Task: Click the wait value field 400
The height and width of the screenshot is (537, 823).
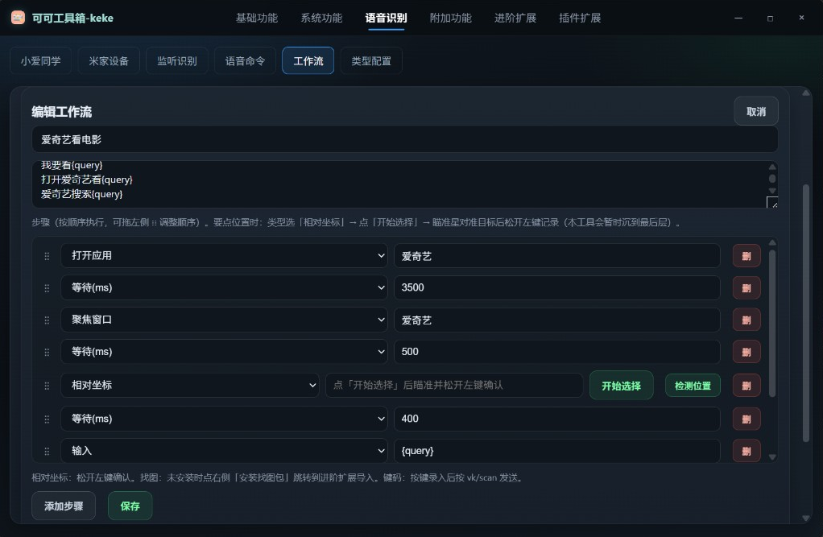Action: click(x=557, y=419)
